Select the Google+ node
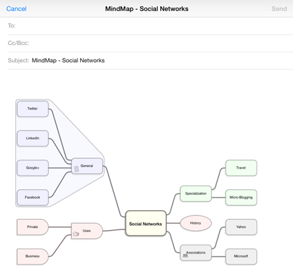Screen dimensions: 293x266 [x=32, y=168]
